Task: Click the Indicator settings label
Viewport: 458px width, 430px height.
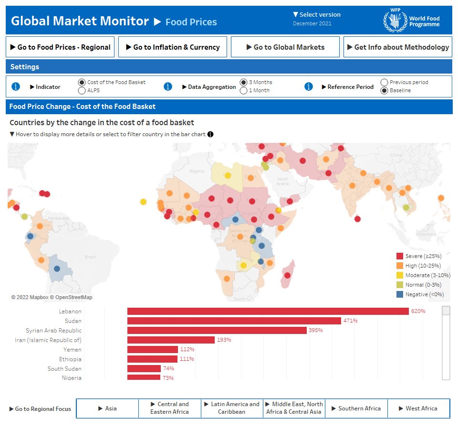Action: [x=45, y=87]
